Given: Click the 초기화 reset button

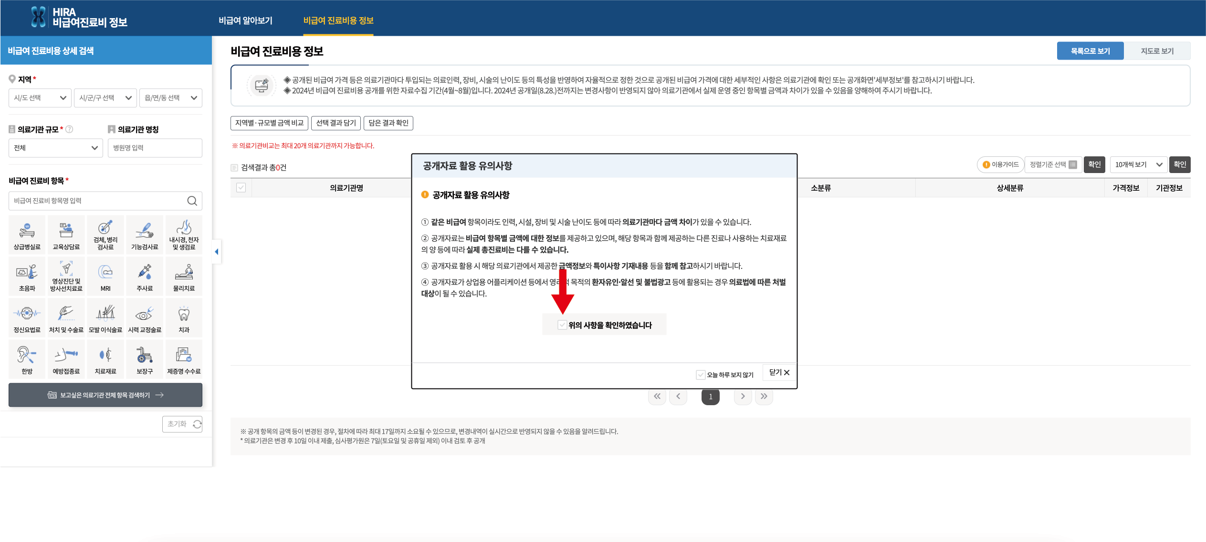Looking at the screenshot, I should click(182, 424).
